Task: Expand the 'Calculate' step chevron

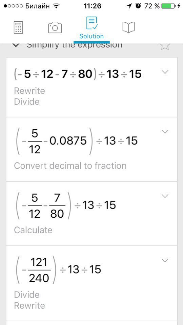Action: [x=165, y=196]
